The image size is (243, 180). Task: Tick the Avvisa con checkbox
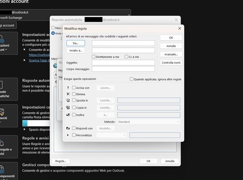74,88
